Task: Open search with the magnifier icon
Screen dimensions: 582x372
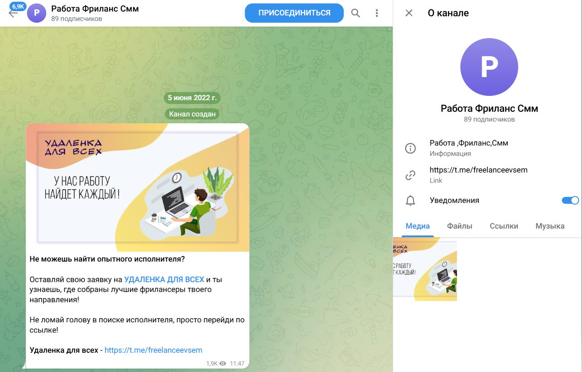Action: 355,13
